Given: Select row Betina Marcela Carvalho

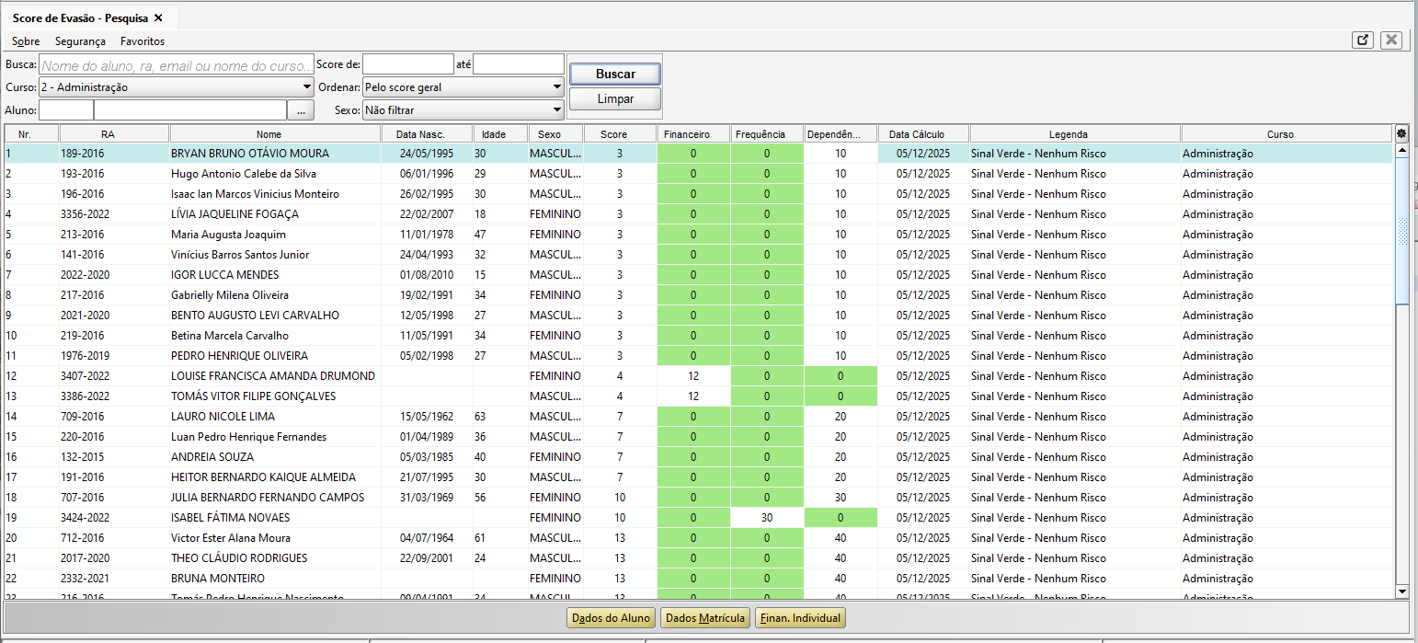Looking at the screenshot, I should (x=699, y=336).
